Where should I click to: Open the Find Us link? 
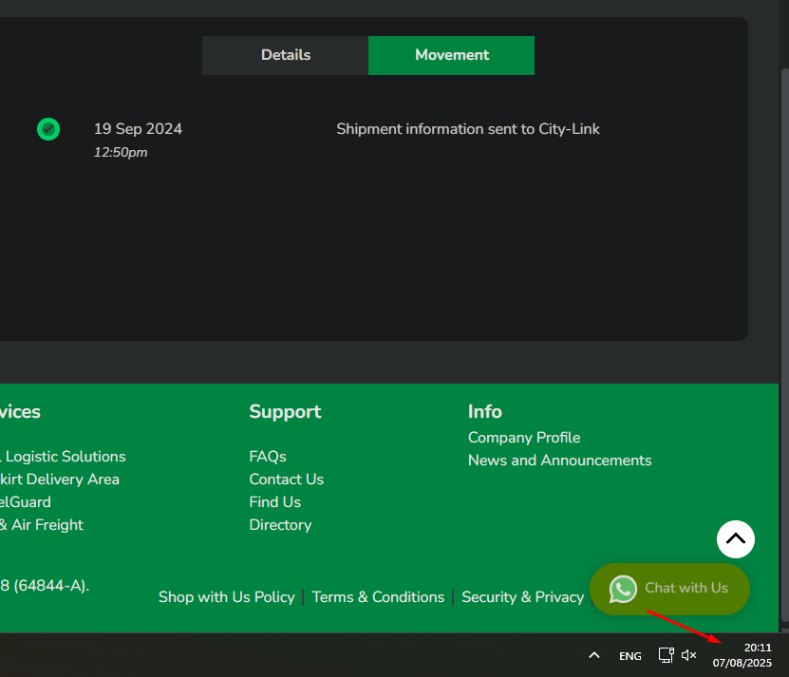click(x=274, y=502)
